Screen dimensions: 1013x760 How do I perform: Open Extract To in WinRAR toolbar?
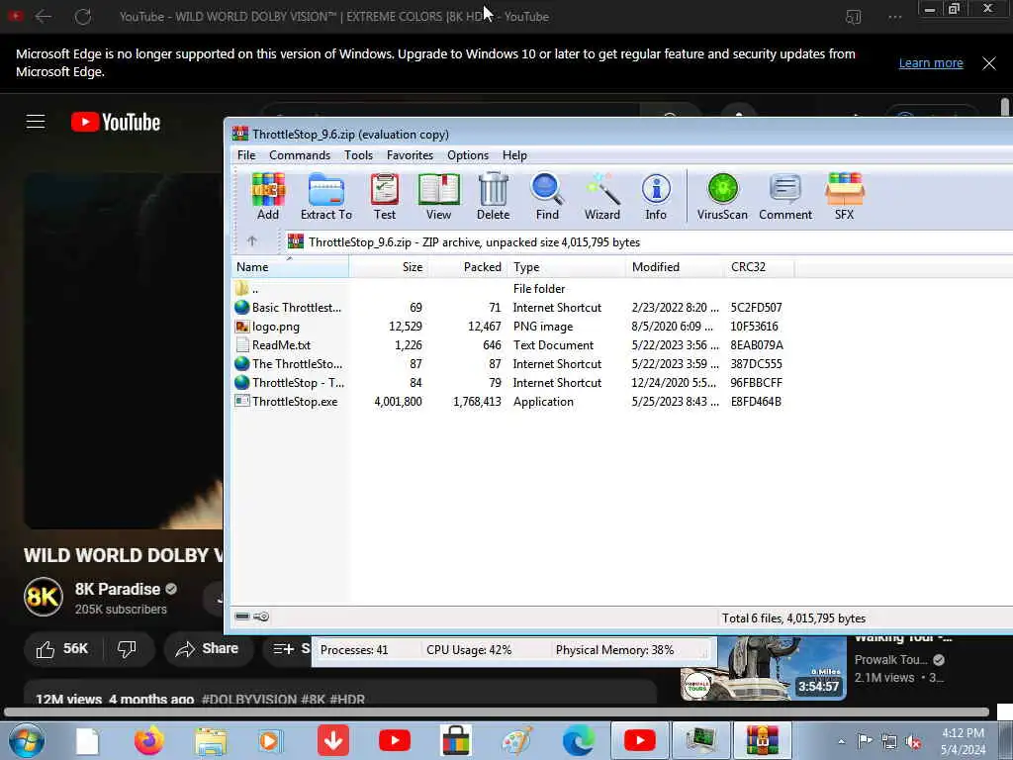coord(326,197)
